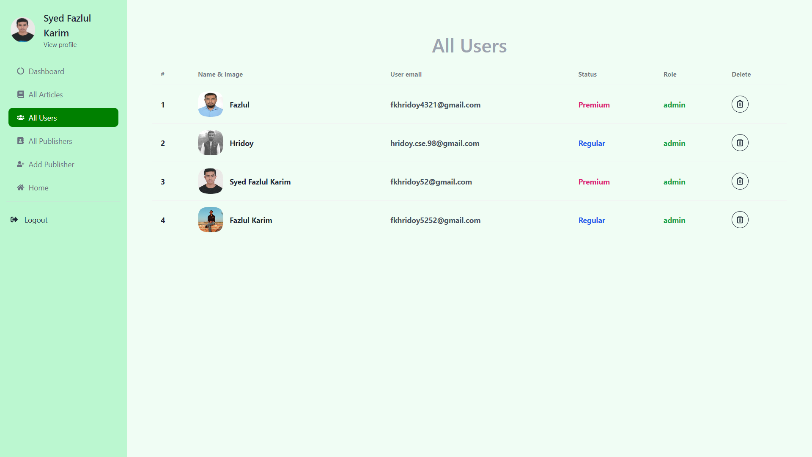Click Fazlul Karim's outdoor profile image
Image resolution: width=812 pixels, height=457 pixels.
(x=210, y=220)
